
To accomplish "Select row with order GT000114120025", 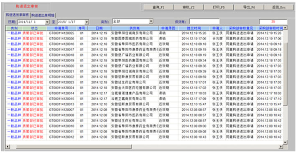I will (x=144, y=33).
